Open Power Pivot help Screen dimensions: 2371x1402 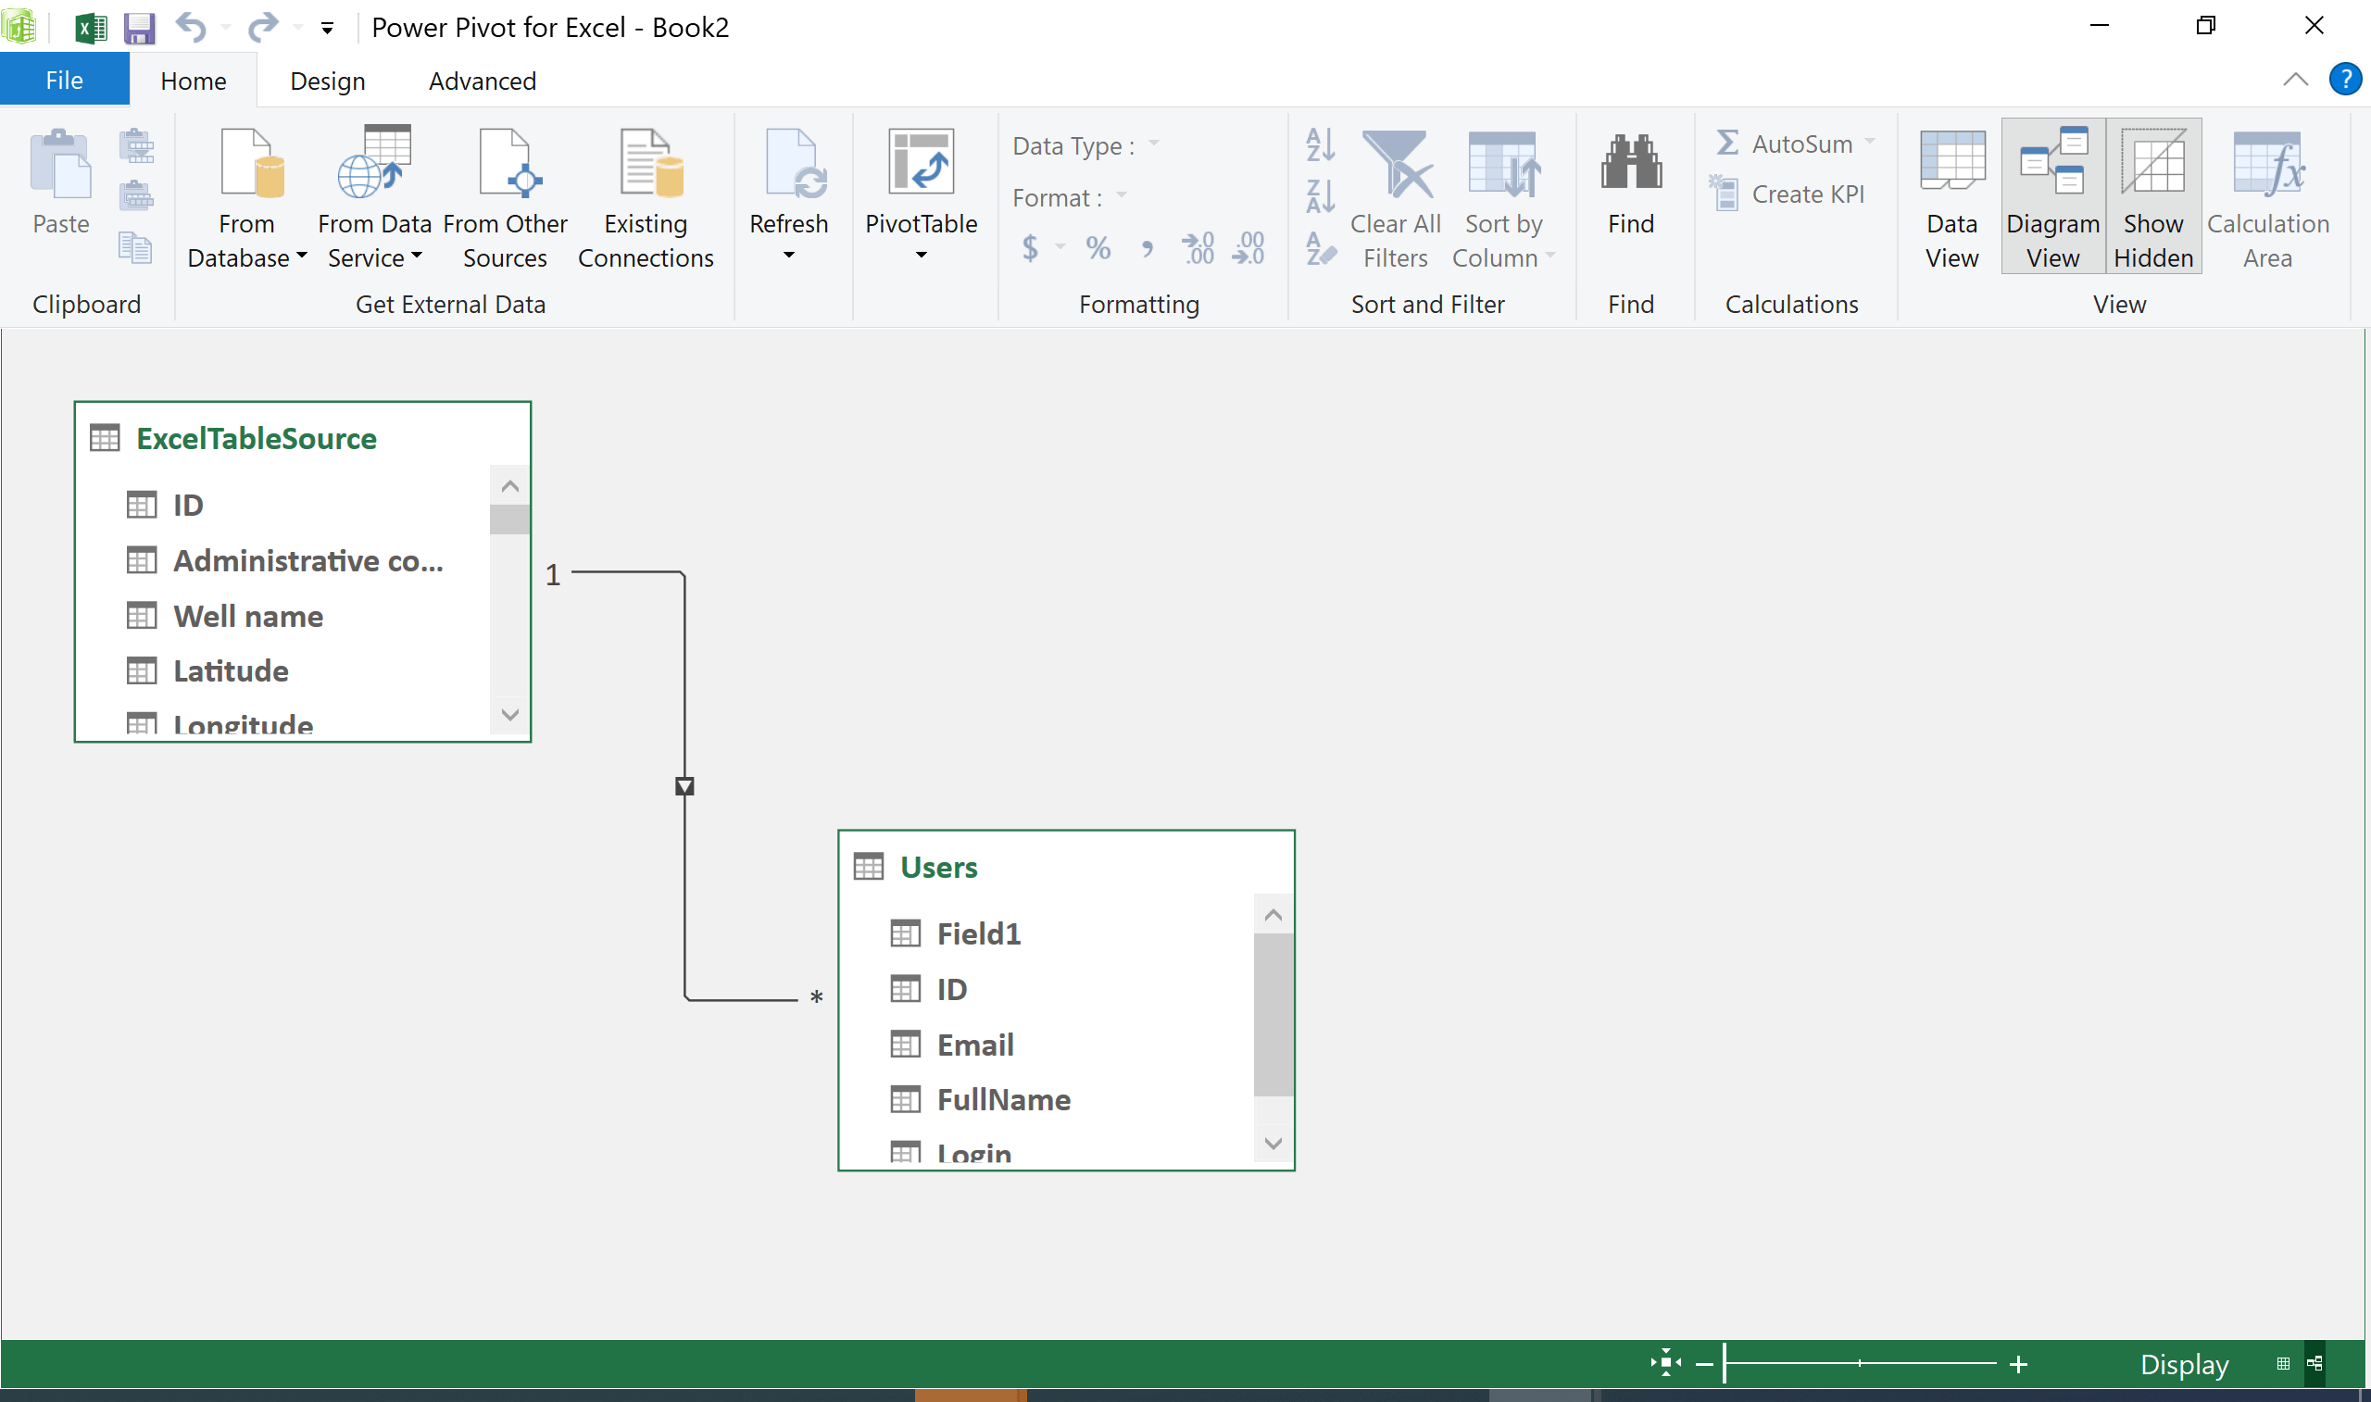coord(2344,80)
